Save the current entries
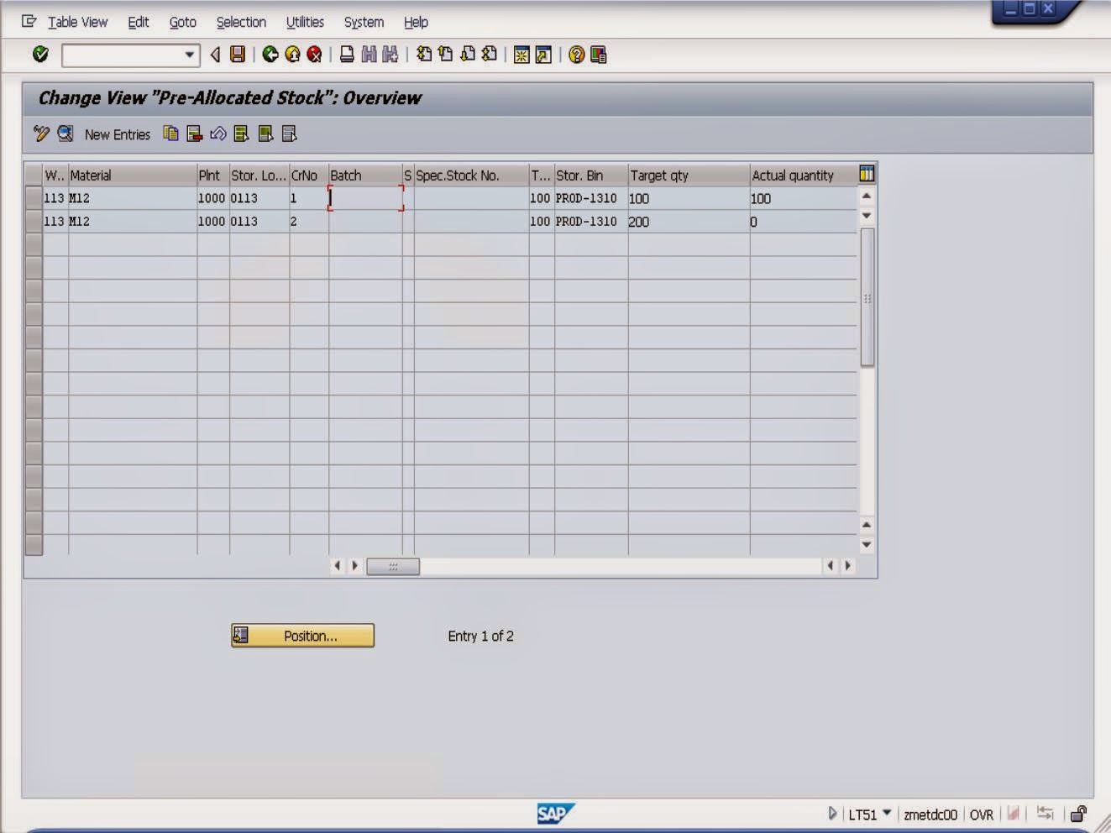The height and width of the screenshot is (833, 1111). pos(239,55)
